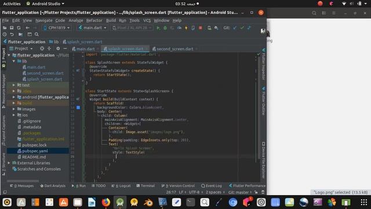Click the locate/scroll from source target icon
371x209 pixels.
pos(42,48)
